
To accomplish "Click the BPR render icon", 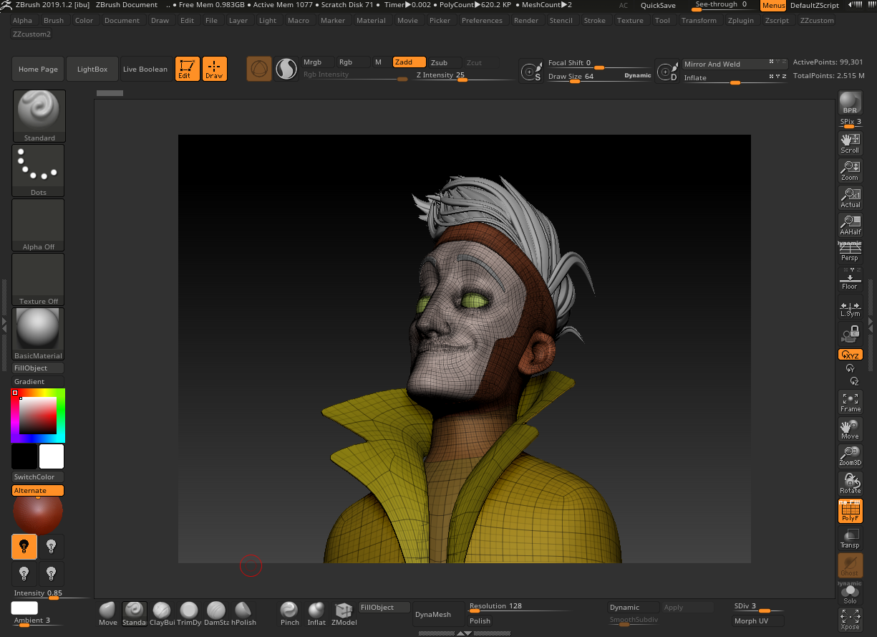I will click(850, 102).
